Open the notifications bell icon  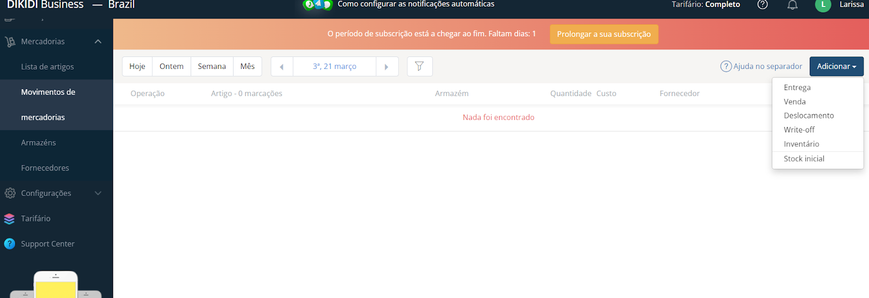[x=792, y=5]
